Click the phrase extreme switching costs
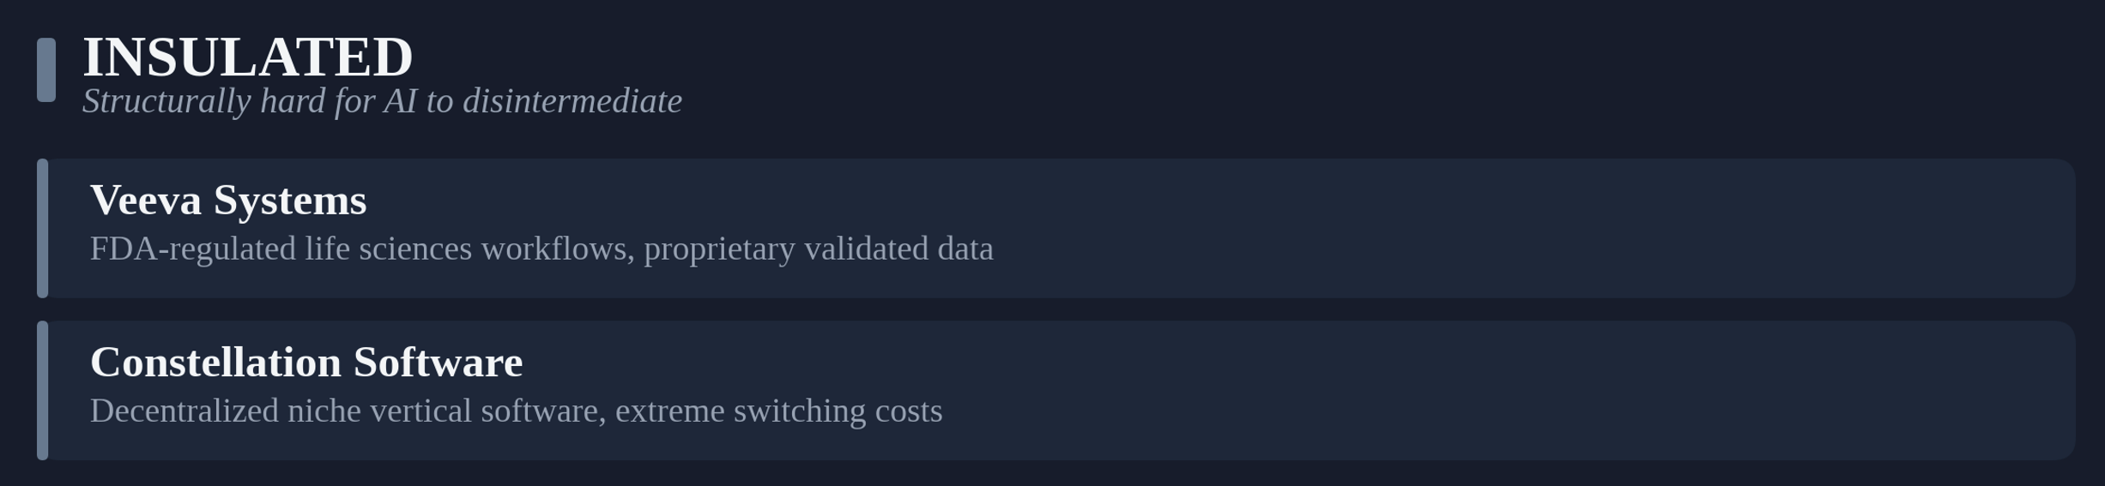Screen dimensions: 2105x486 coord(779,411)
